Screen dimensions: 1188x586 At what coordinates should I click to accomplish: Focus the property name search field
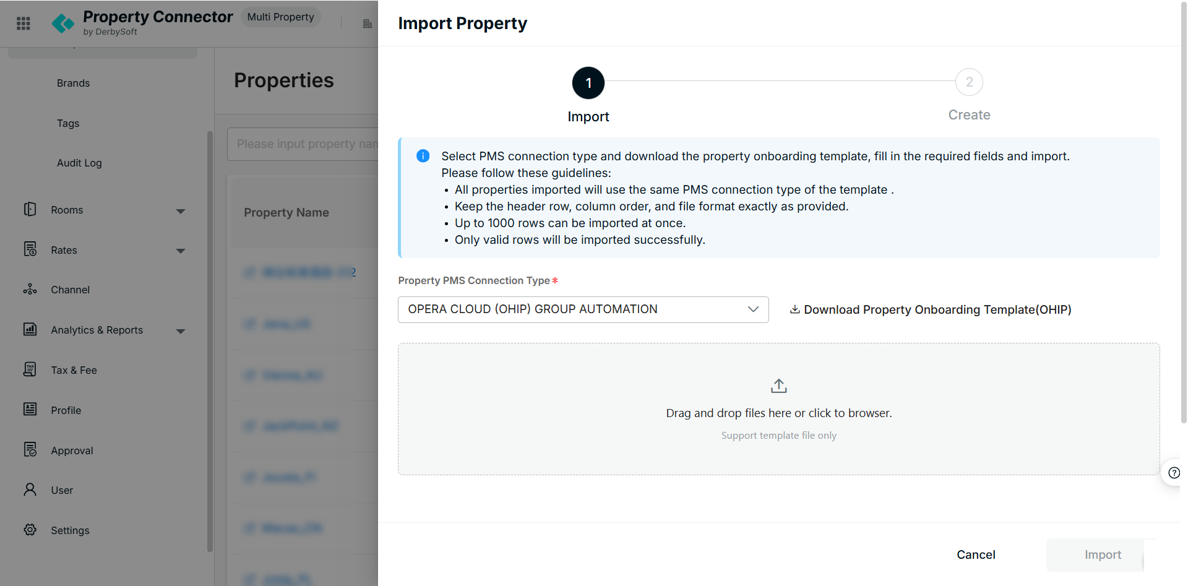pyautogui.click(x=303, y=144)
